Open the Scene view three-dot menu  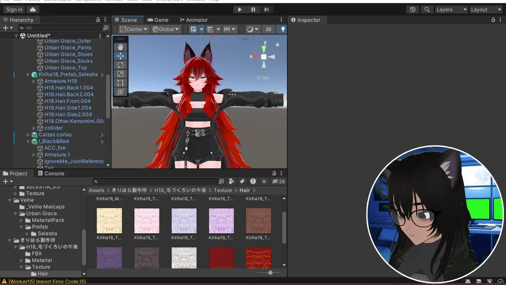(x=281, y=20)
